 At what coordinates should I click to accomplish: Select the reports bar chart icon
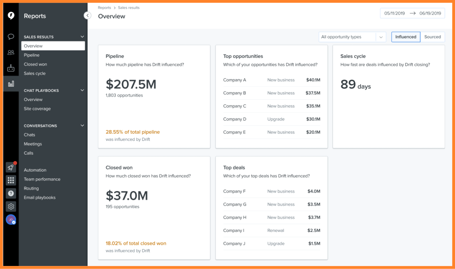[11, 84]
